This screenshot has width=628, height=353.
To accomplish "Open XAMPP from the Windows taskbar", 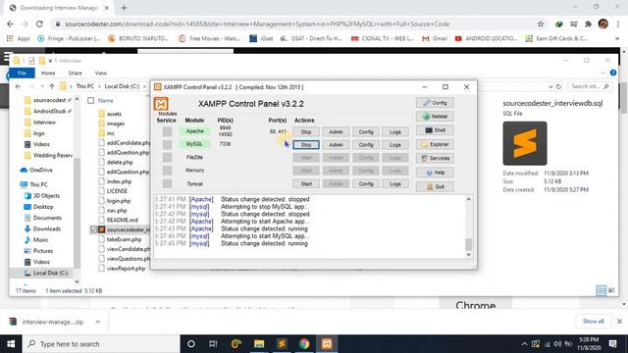I will click(327, 344).
